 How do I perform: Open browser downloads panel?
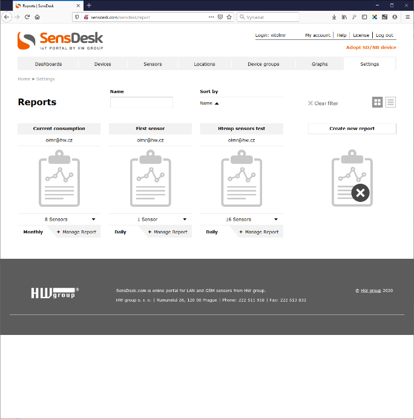(x=334, y=17)
